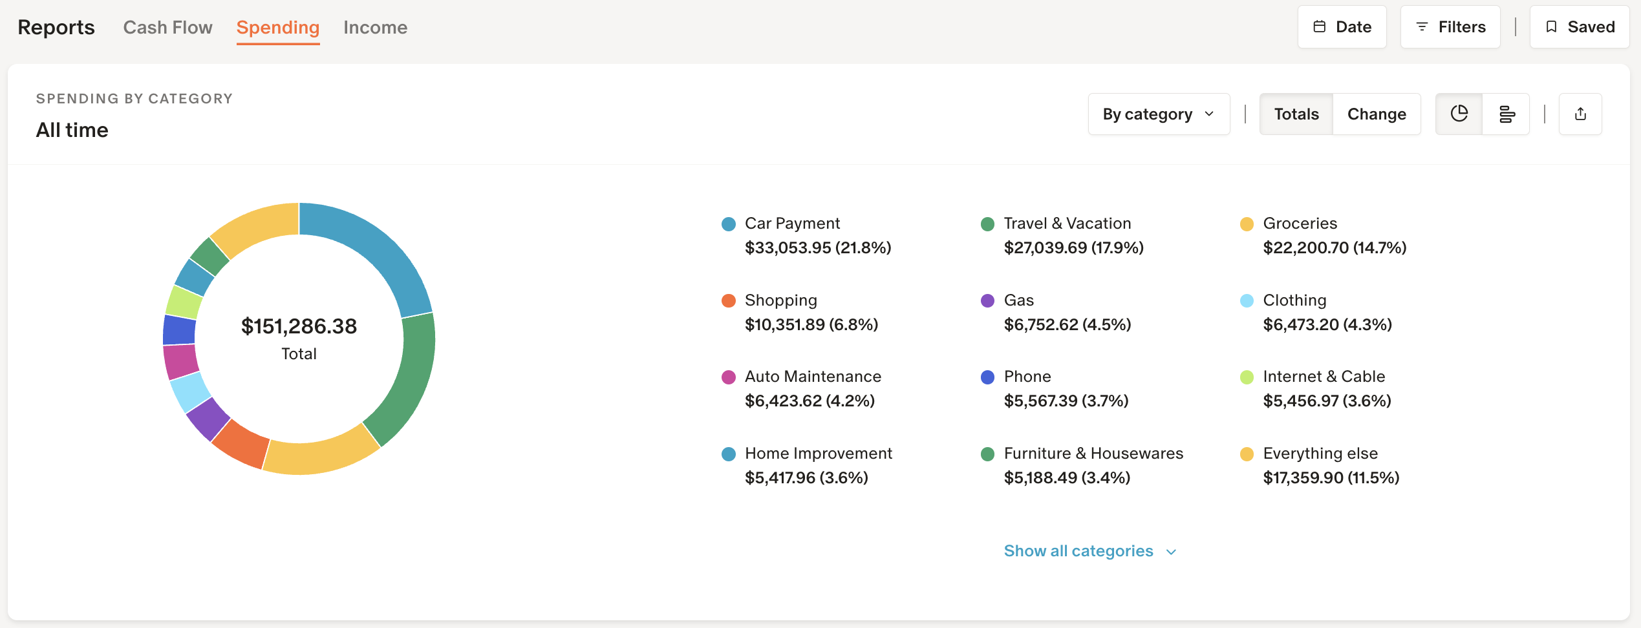Open the By category dropdown
This screenshot has width=1641, height=628.
coord(1159,114)
